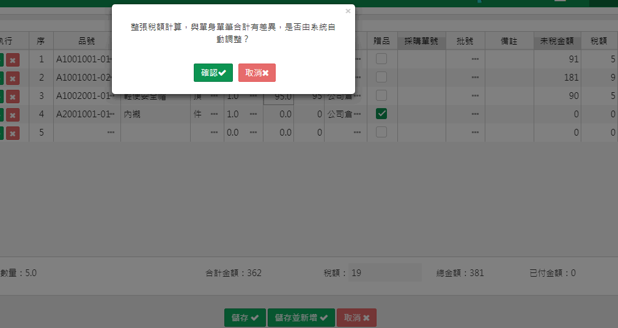Image resolution: width=618 pixels, height=328 pixels.
Task: Open warehouse lookup for row 4 公司倉
Action: tap(357, 114)
